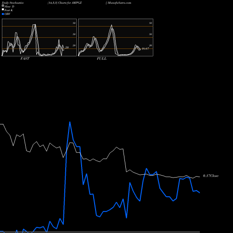
Task: Select the FAST chart label
Action: (x=25, y=59)
